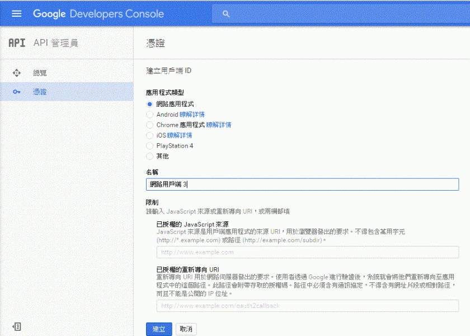Select the Android application type
Image resolution: width=470 pixels, height=336 pixels.
pos(149,115)
